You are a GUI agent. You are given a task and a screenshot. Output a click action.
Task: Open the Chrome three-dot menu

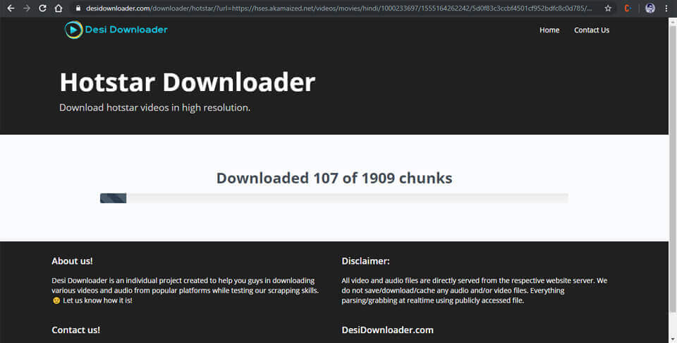click(x=666, y=8)
